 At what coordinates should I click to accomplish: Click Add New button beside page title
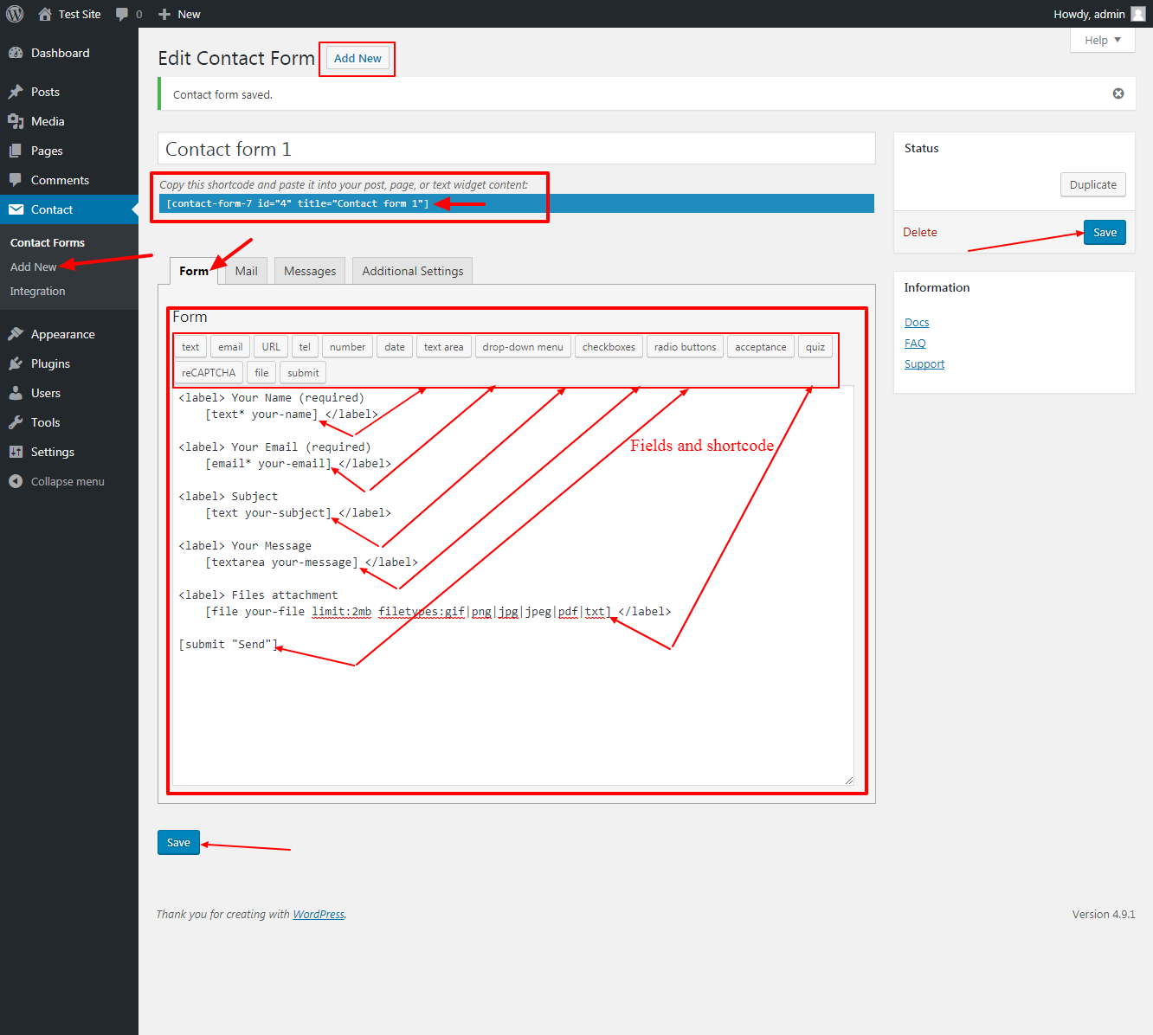coord(357,58)
